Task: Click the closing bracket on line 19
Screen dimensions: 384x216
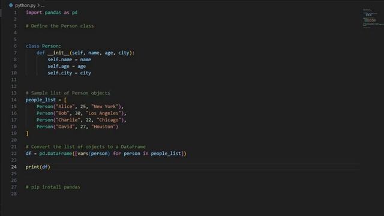Action: coord(27,133)
